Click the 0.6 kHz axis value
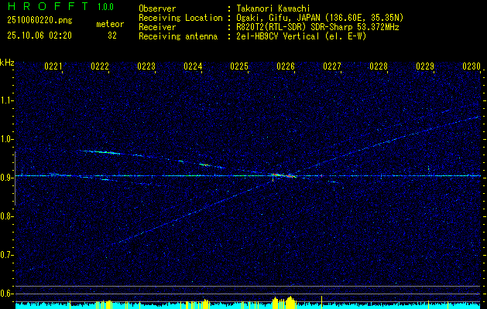 (x=5, y=294)
